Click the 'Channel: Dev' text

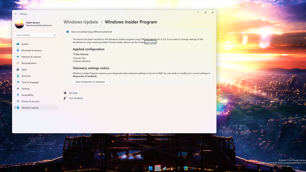point(79,58)
